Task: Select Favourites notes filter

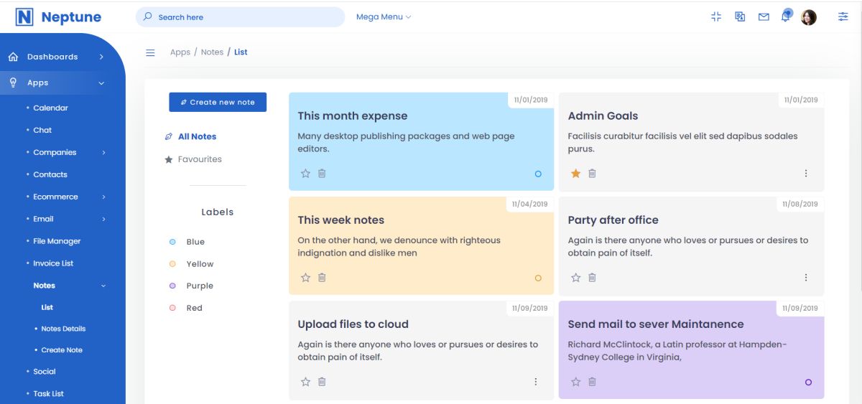Action: coord(200,159)
